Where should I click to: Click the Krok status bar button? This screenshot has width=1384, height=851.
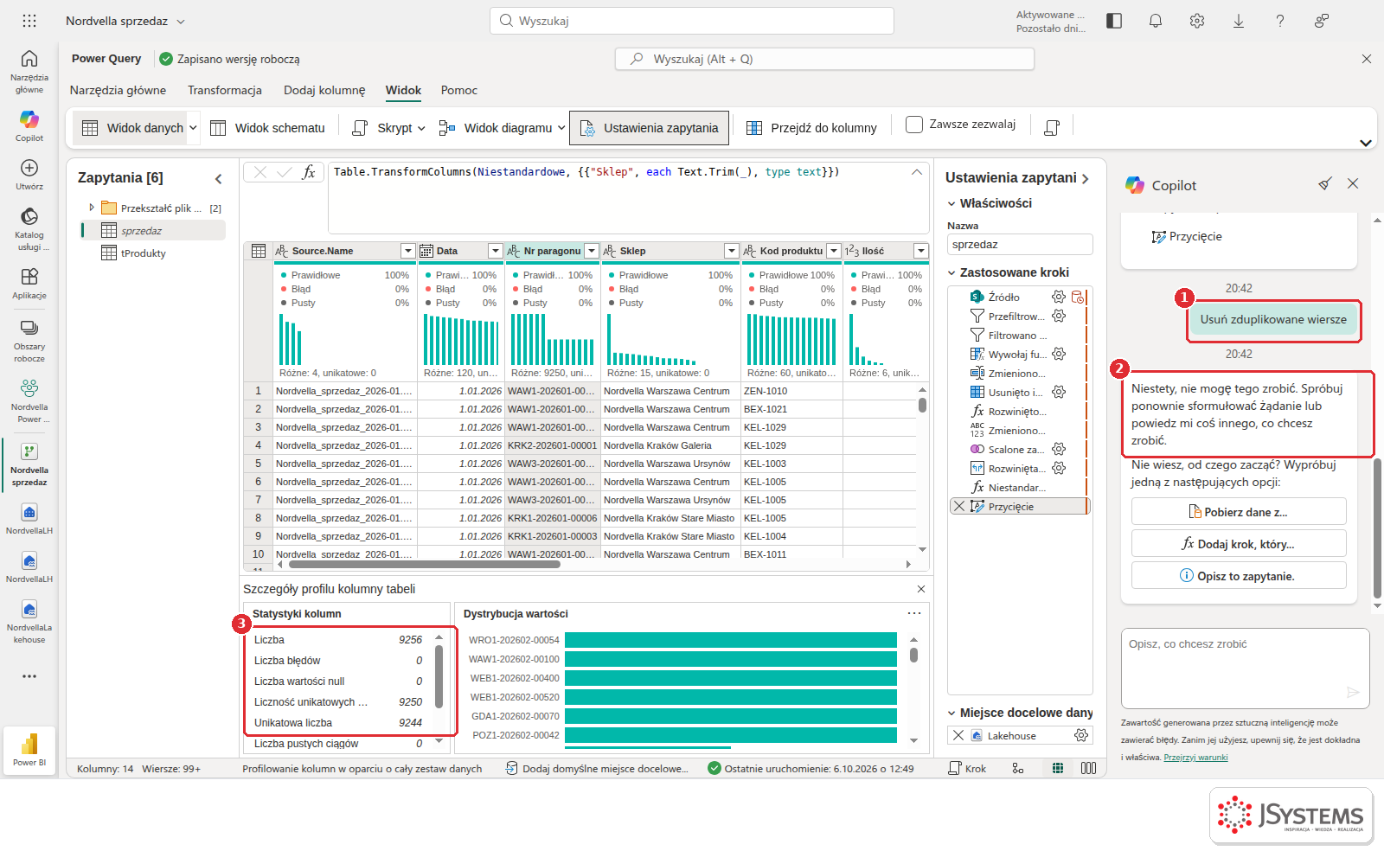(x=967, y=768)
